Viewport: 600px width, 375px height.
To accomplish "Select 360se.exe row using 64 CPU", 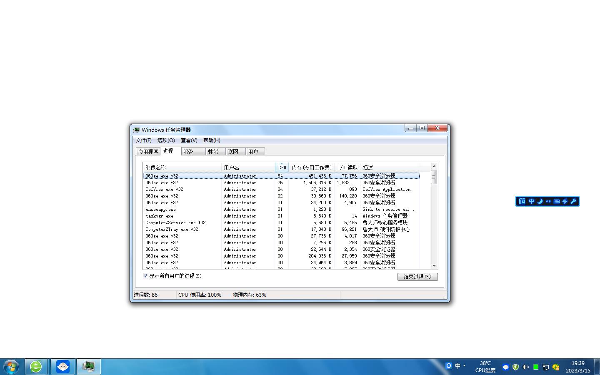I will pyautogui.click(x=281, y=176).
